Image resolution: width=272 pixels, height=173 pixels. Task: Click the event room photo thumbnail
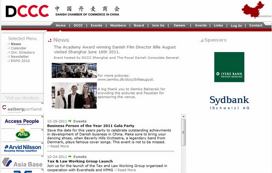pos(74,70)
